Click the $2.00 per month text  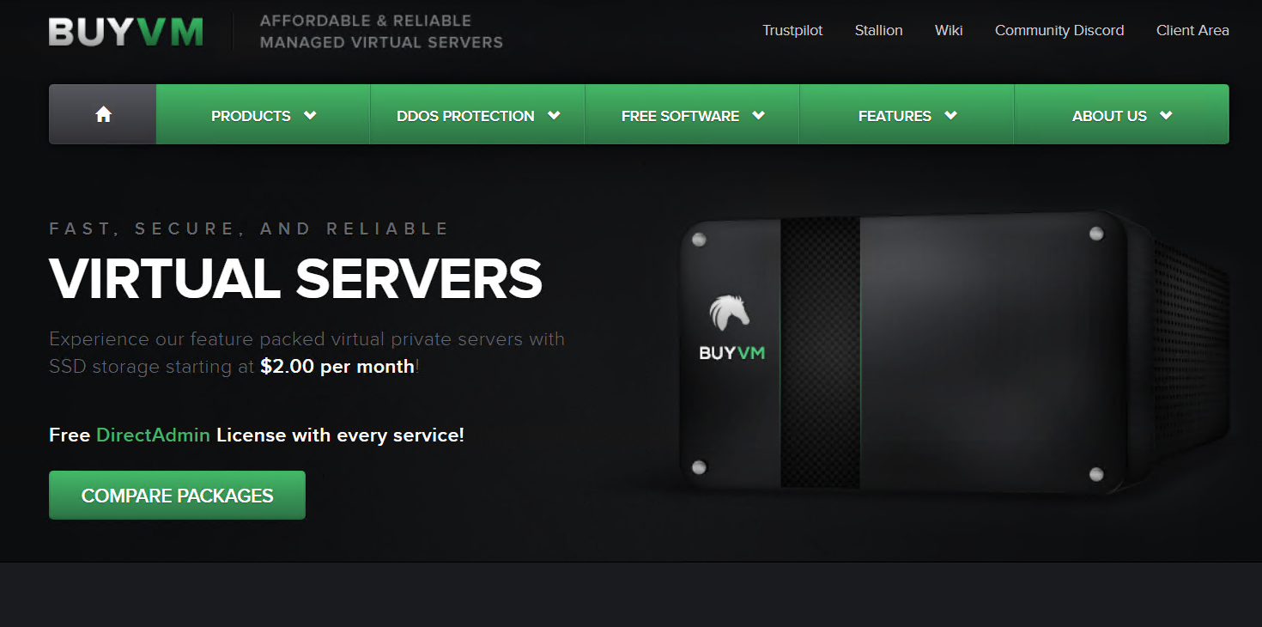(337, 366)
